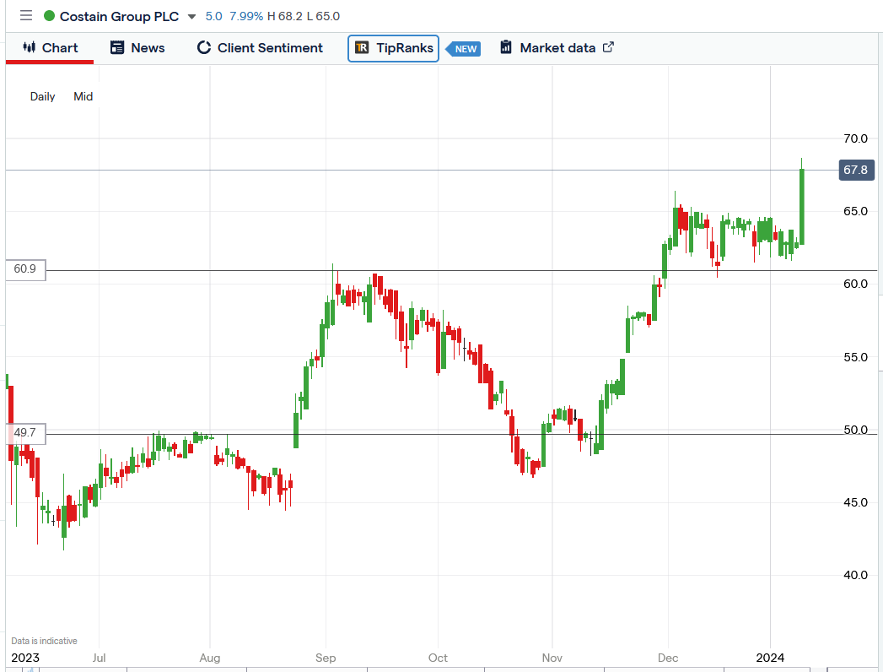
Task: Expand the Costain Group PLC dropdown arrow
Action: 191,16
